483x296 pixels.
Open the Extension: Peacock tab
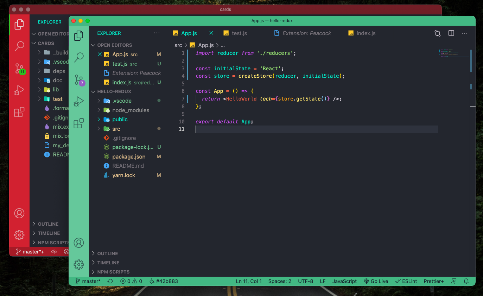coord(306,33)
